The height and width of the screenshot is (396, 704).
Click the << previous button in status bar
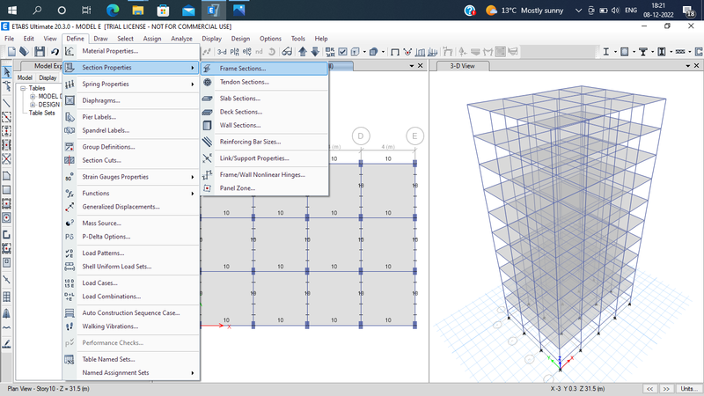[649, 389]
